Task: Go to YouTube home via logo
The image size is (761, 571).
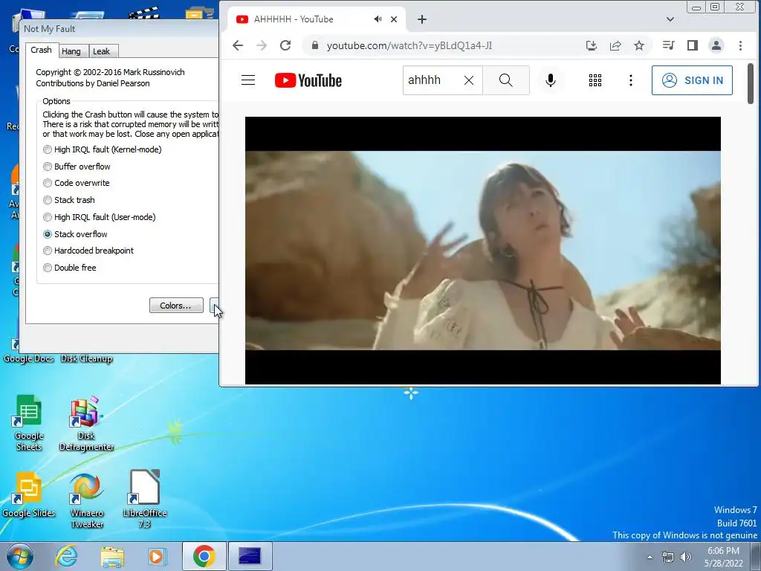Action: coord(308,80)
